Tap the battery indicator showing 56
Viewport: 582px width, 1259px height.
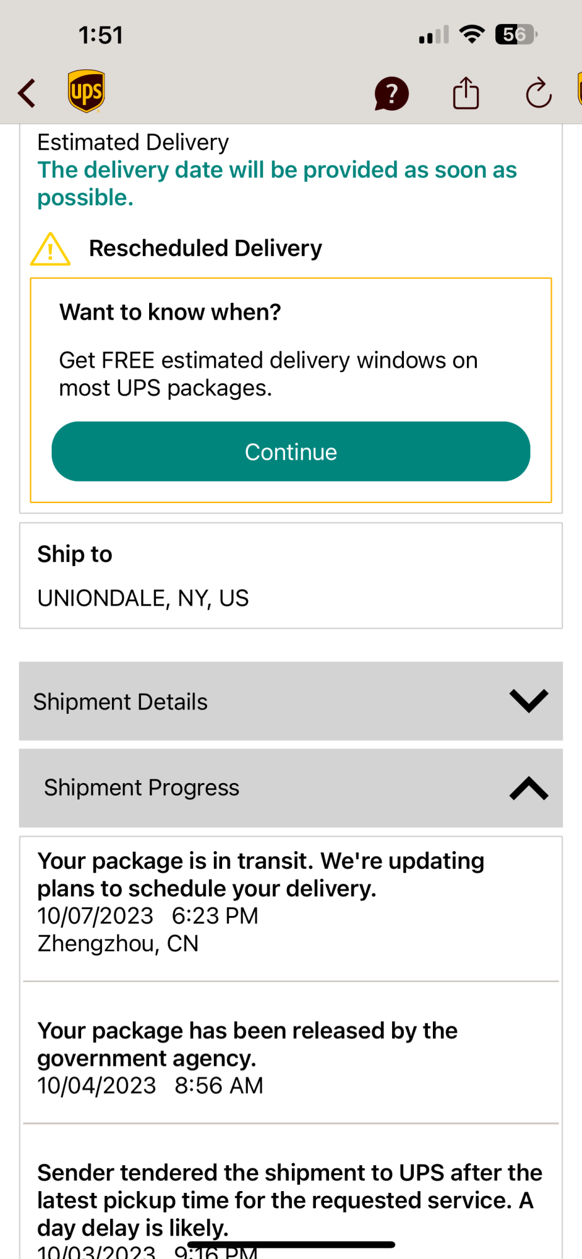coord(516,34)
